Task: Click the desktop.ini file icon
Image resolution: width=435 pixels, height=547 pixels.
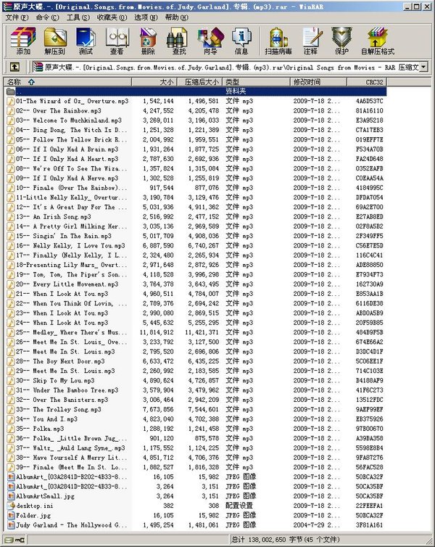Action: pos(11,506)
